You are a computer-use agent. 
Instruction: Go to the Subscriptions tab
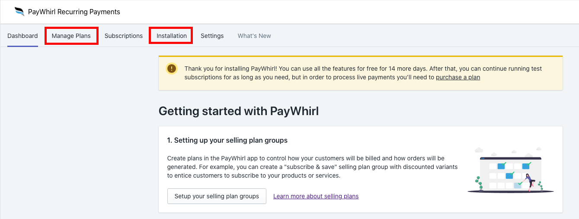(124, 36)
